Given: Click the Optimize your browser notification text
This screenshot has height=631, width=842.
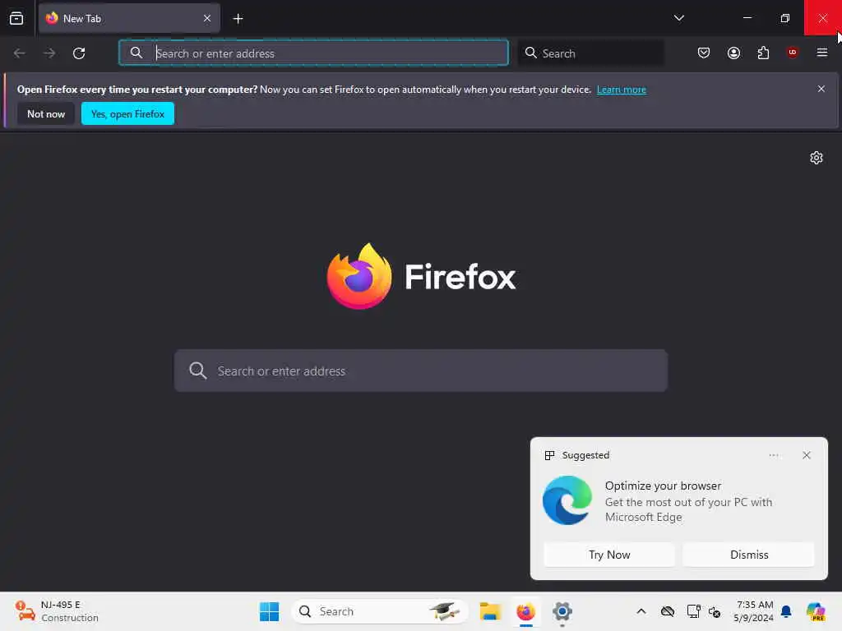Looking at the screenshot, I should (663, 486).
